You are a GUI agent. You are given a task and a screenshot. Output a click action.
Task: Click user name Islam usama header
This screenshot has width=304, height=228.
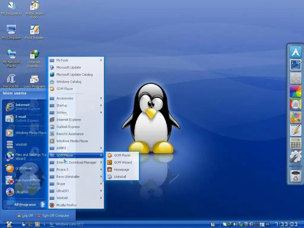click(x=14, y=93)
